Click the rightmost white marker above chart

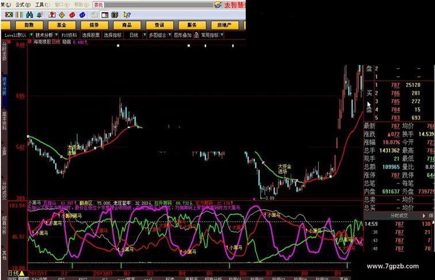pos(233,46)
